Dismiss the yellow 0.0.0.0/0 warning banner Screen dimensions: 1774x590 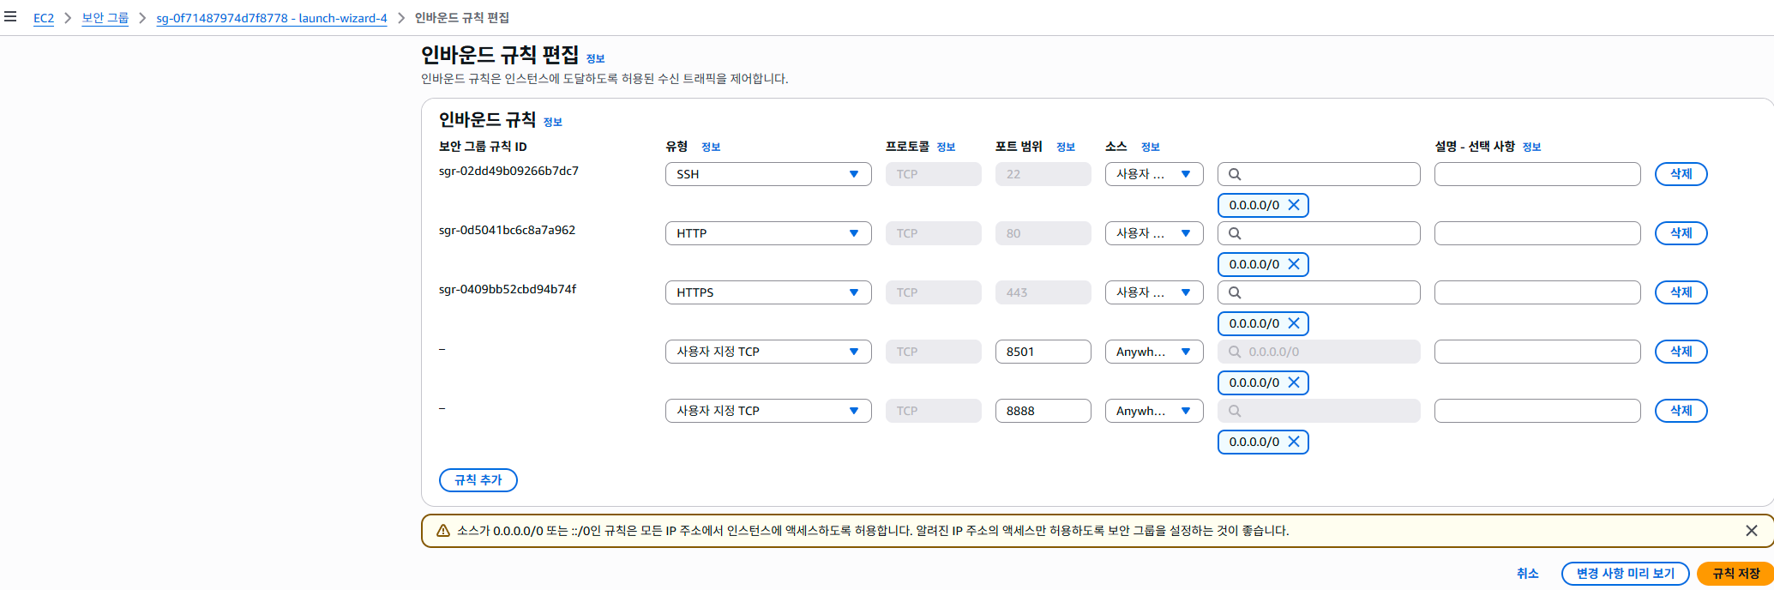1752,531
